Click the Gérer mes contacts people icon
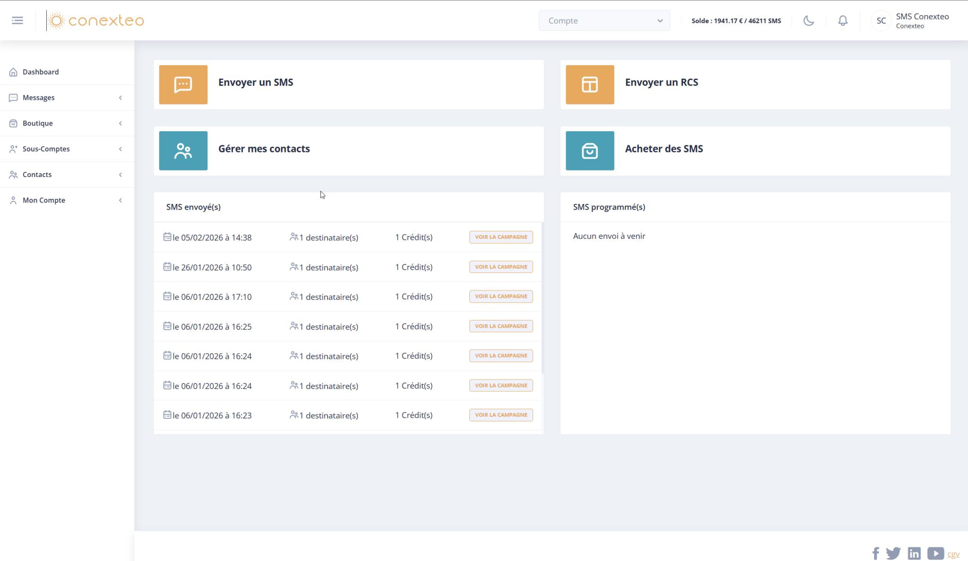The image size is (968, 561). (x=183, y=151)
